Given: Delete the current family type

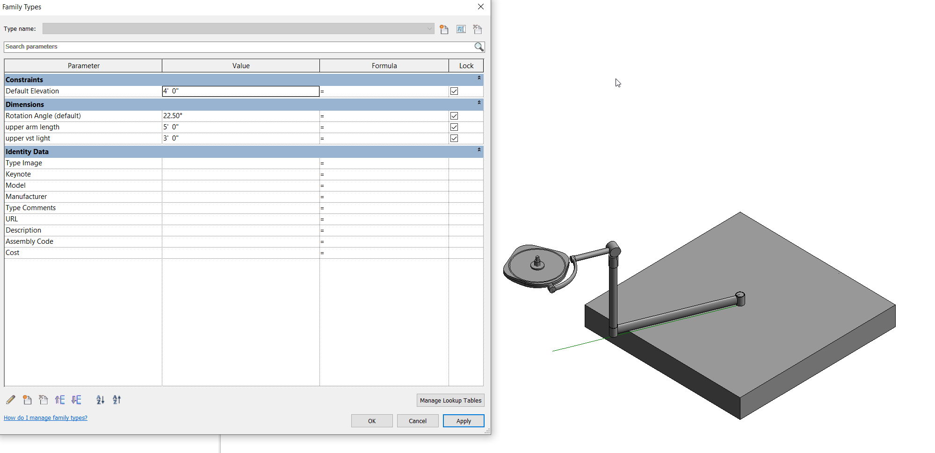Looking at the screenshot, I should click(x=477, y=28).
